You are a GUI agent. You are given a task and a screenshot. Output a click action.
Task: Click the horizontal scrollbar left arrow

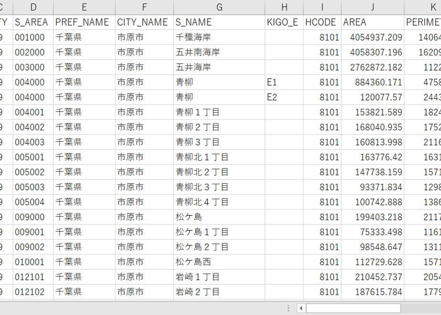click(x=301, y=308)
